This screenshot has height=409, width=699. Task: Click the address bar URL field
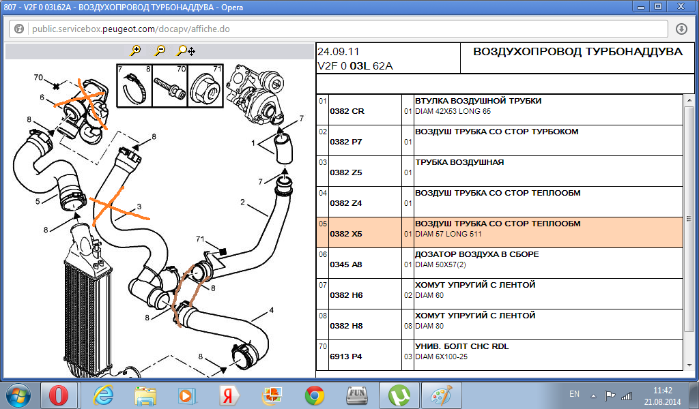coord(341,29)
